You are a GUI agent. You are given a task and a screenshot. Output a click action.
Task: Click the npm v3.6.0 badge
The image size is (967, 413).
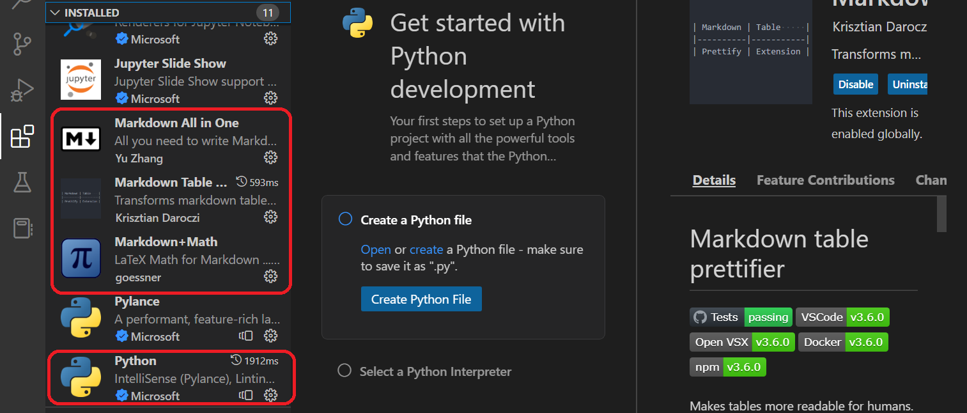pyautogui.click(x=728, y=367)
